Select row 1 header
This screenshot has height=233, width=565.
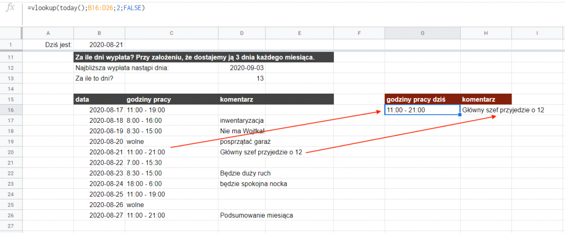pos(11,45)
